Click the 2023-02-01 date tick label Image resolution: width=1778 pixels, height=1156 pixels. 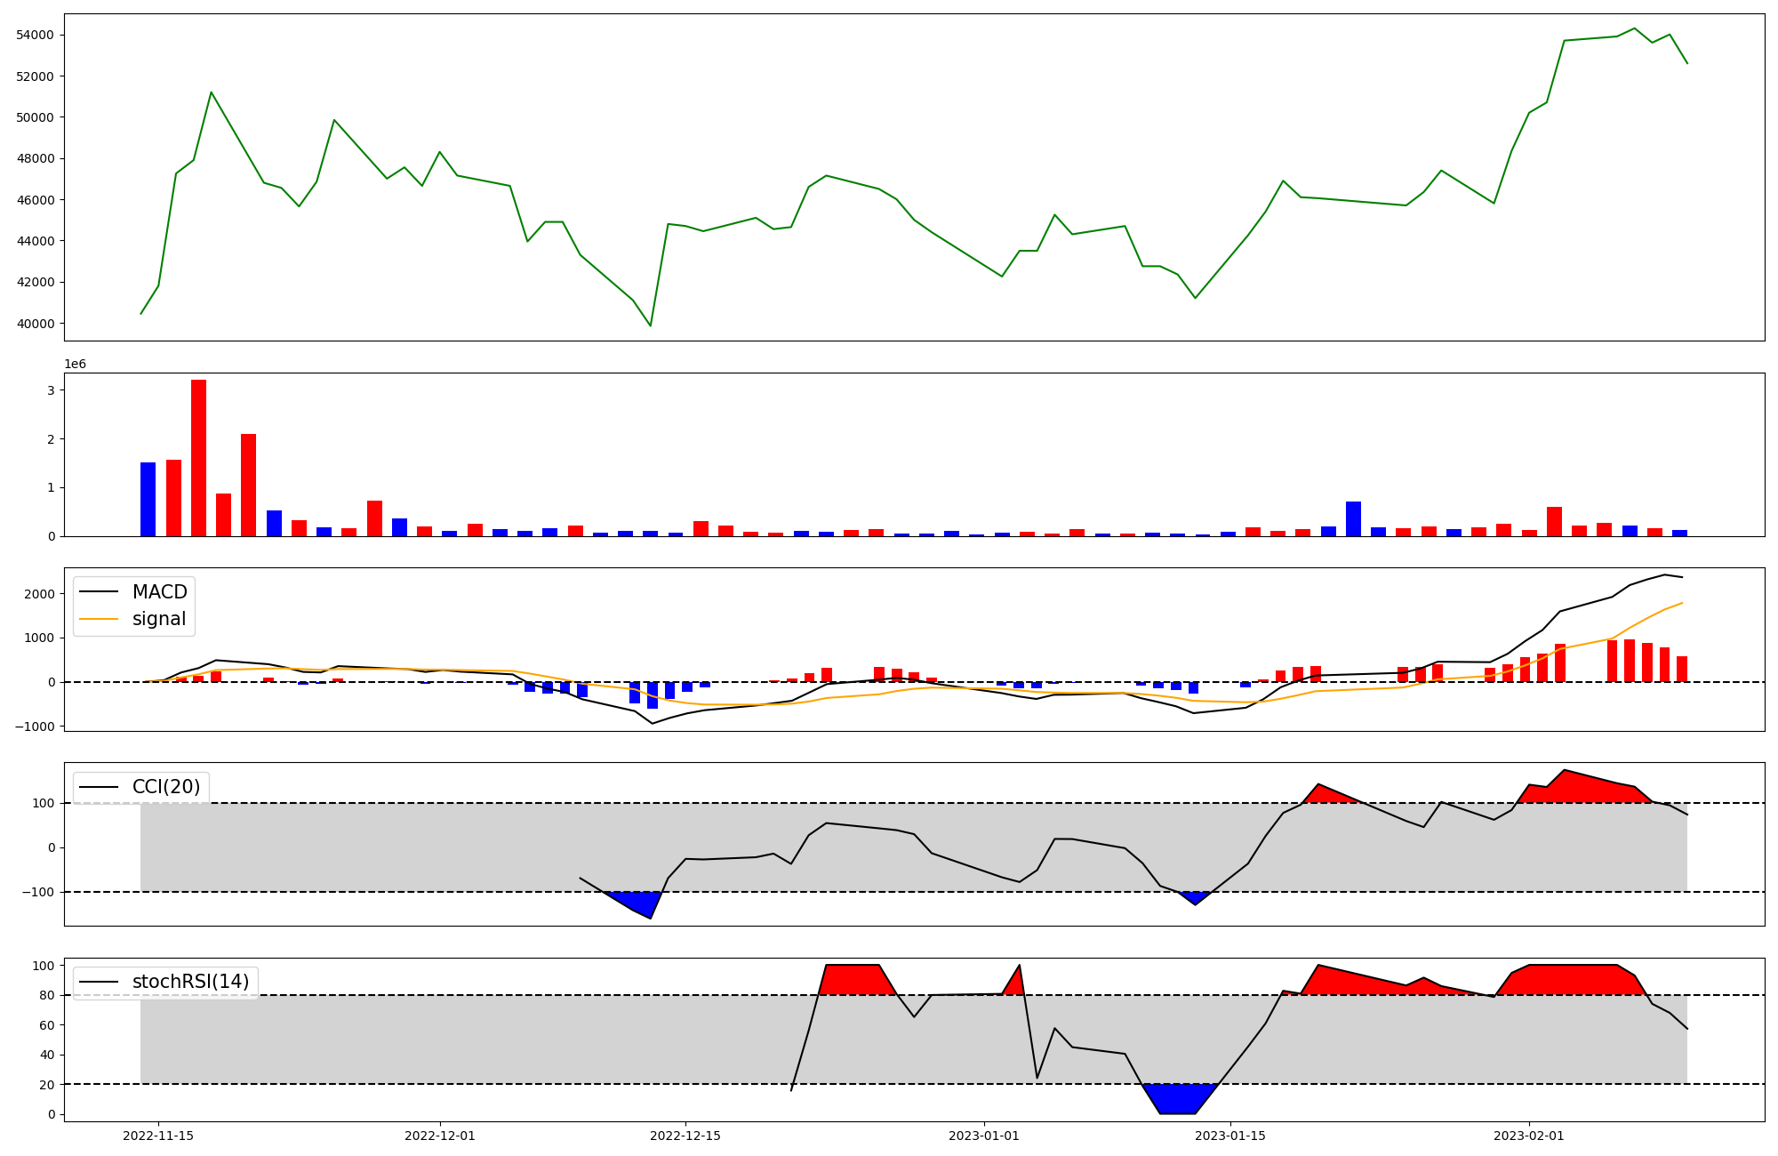click(1529, 1136)
